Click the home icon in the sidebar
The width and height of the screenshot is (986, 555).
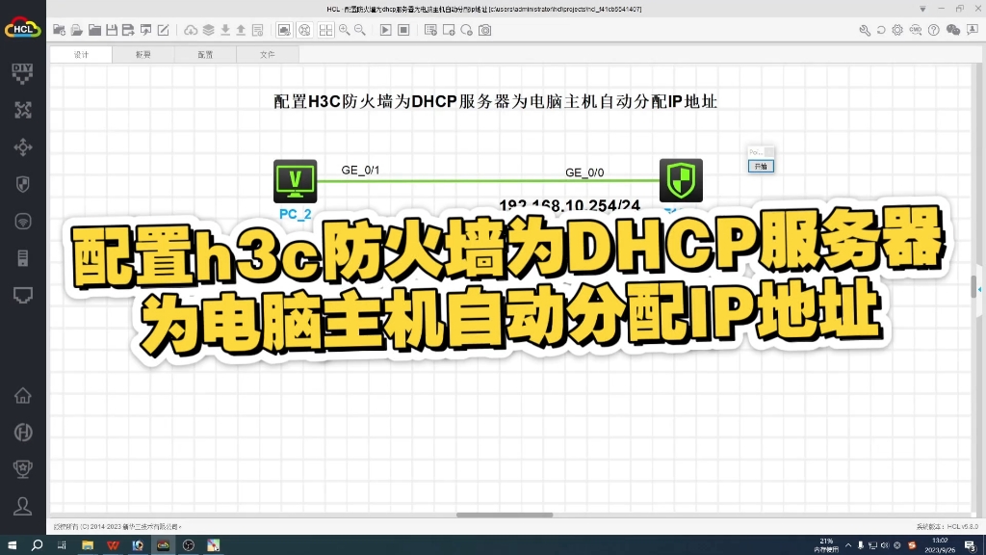(x=23, y=395)
